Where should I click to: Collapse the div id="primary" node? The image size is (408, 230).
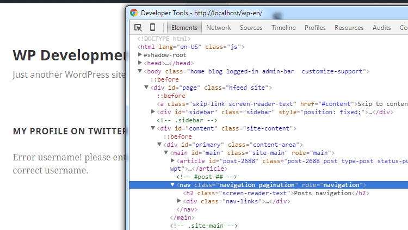click(x=159, y=144)
